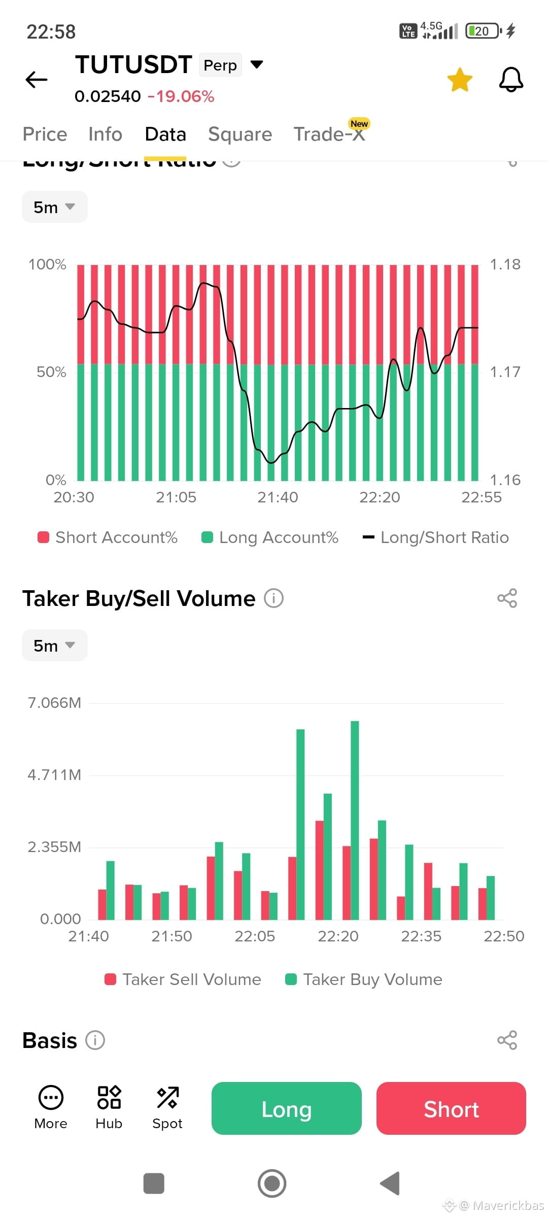548x1218 pixels.
Task: Open Taker Buy/Sell Volume info icon
Action: point(273,598)
